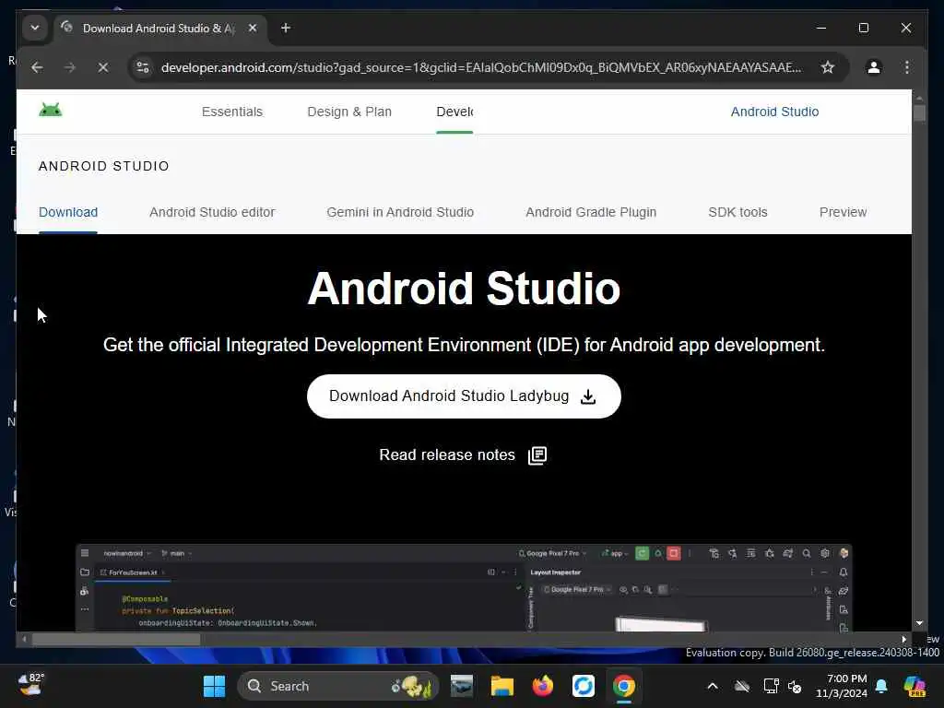
Task: Click the network display tray icon
Action: (x=771, y=686)
